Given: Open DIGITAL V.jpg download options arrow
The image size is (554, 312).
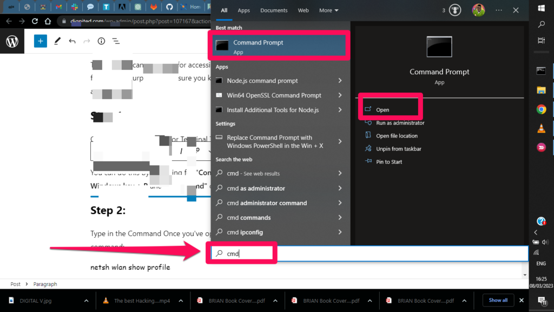Looking at the screenshot, I should click(x=86, y=301).
